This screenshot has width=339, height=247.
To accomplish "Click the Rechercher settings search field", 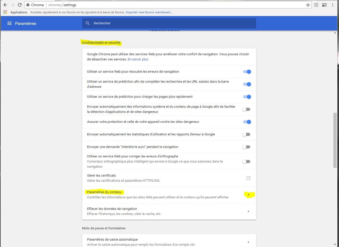I will [169, 23].
